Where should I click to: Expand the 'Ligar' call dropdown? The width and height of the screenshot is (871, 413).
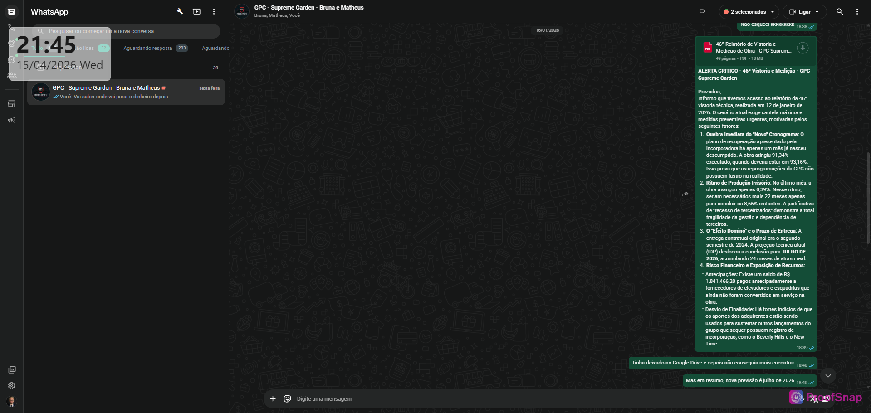805,12
